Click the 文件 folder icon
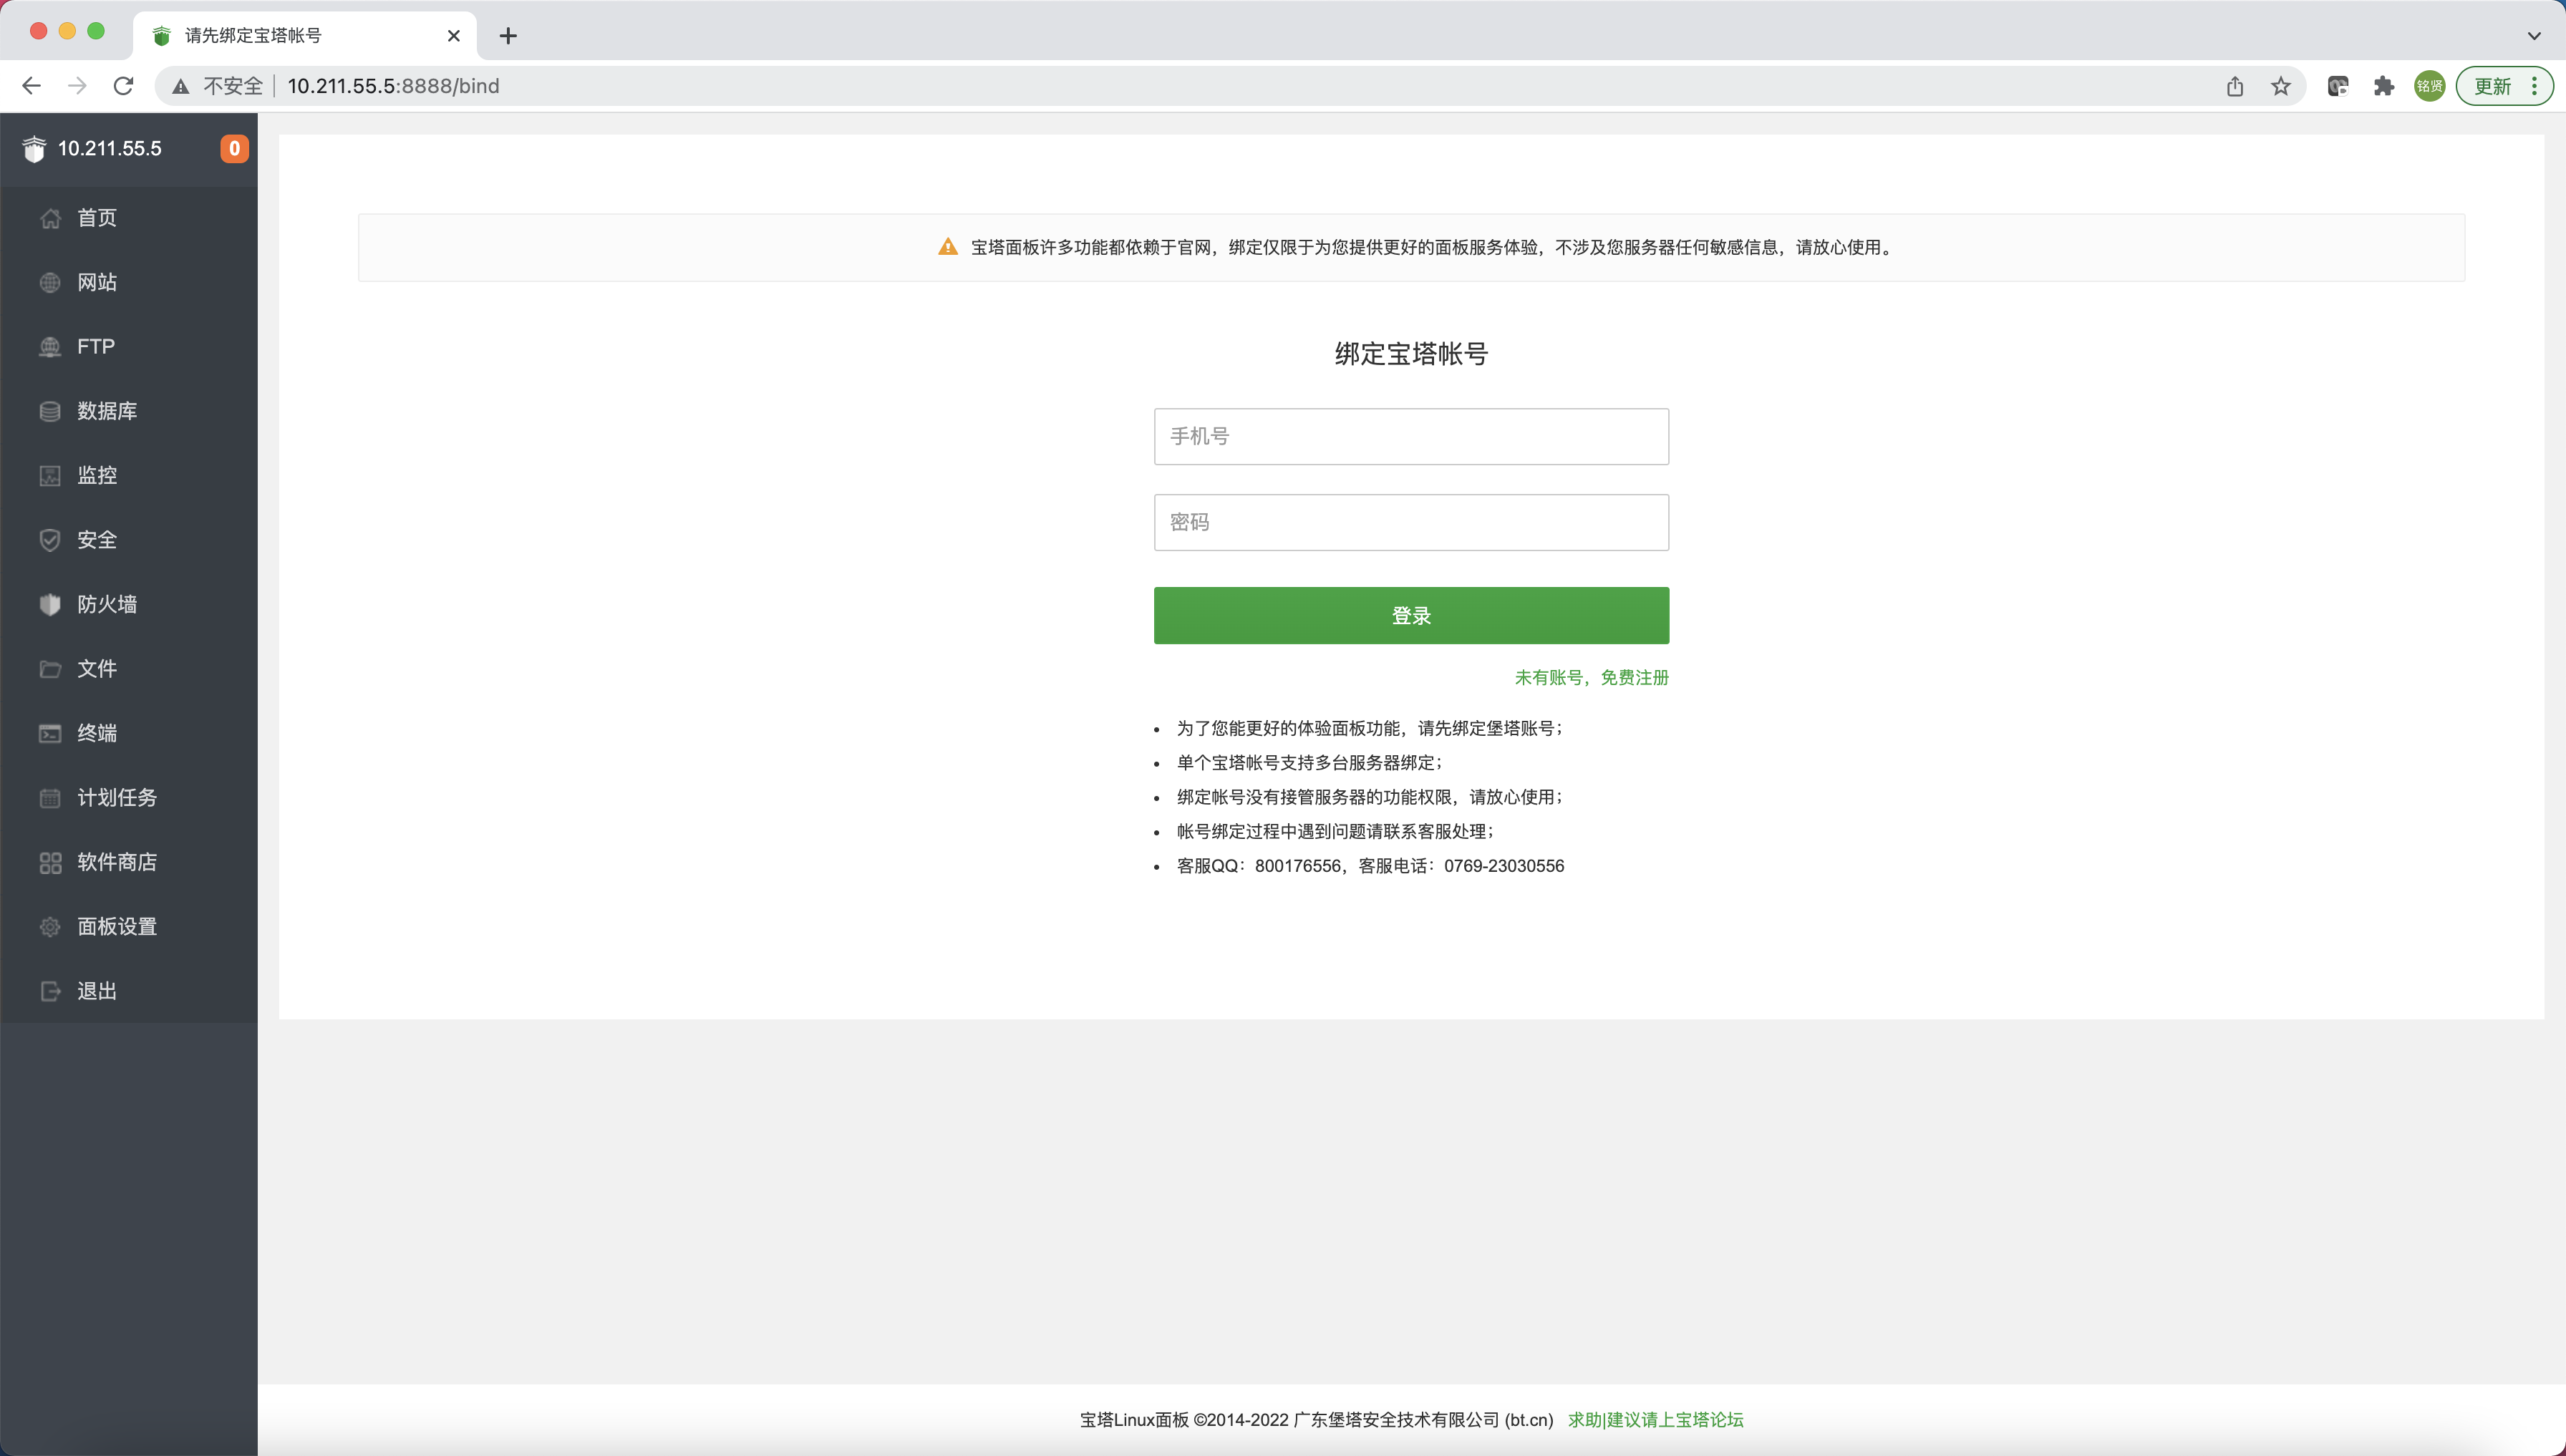 [50, 669]
